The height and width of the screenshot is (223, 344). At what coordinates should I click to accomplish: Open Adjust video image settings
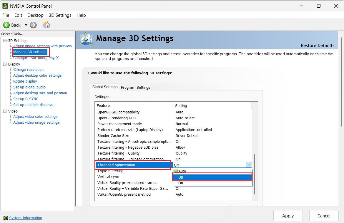36,123
